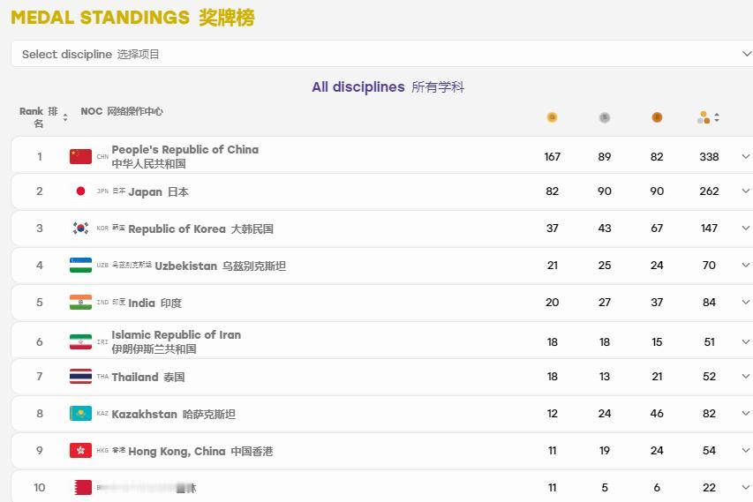
Task: Click the Kazakhstan flag icon
Action: pyautogui.click(x=80, y=413)
